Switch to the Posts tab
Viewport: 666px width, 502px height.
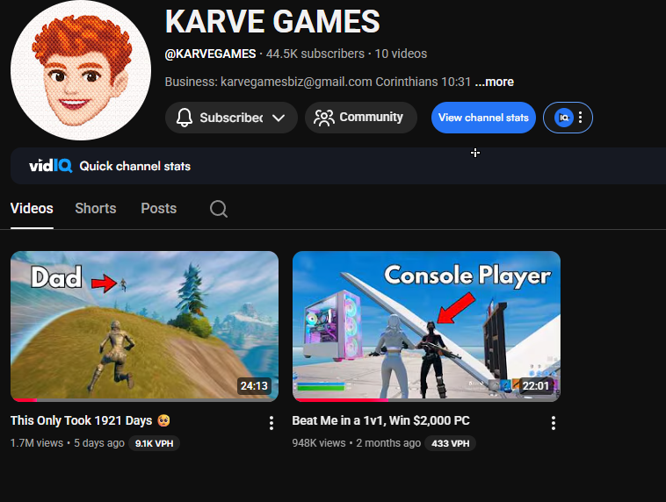coord(159,208)
